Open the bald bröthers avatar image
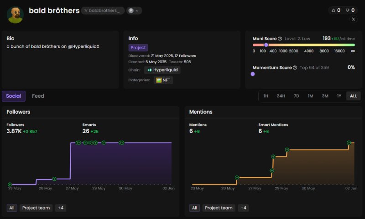365x219 pixels. 16,15
